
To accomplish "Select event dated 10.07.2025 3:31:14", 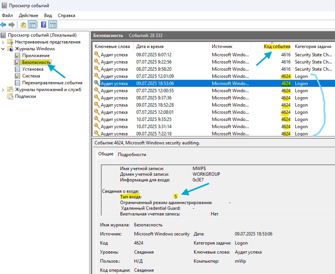I will point(214,127).
